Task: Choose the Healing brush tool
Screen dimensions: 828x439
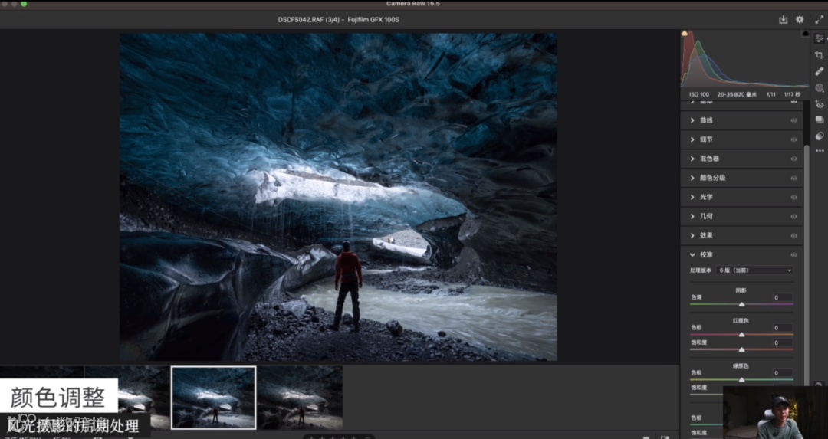Action: (820, 71)
